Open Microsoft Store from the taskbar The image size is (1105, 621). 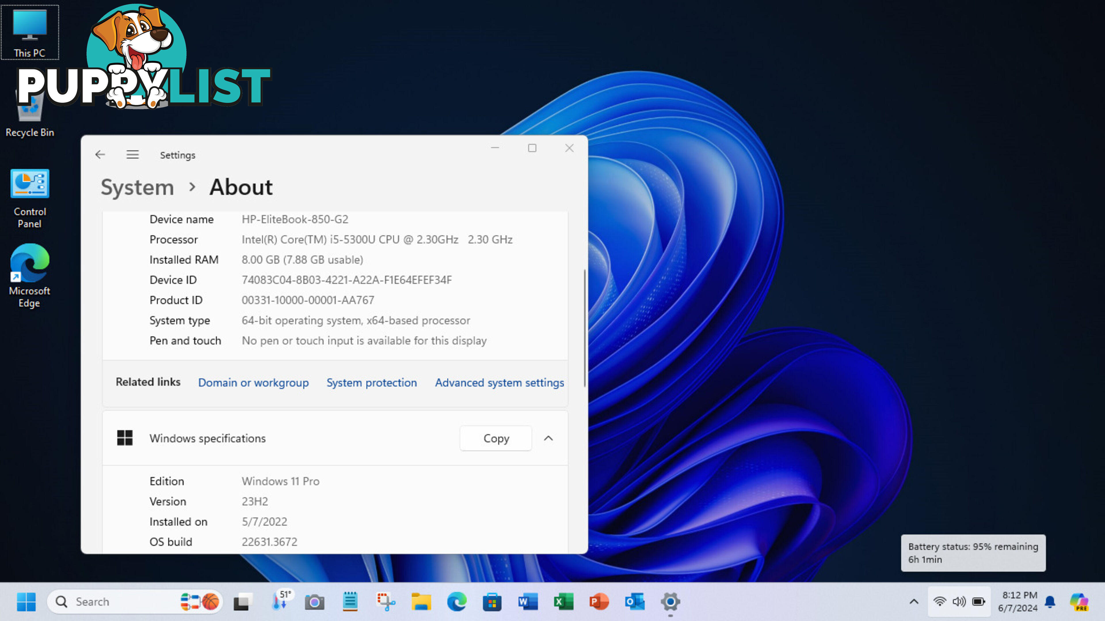pyautogui.click(x=492, y=602)
